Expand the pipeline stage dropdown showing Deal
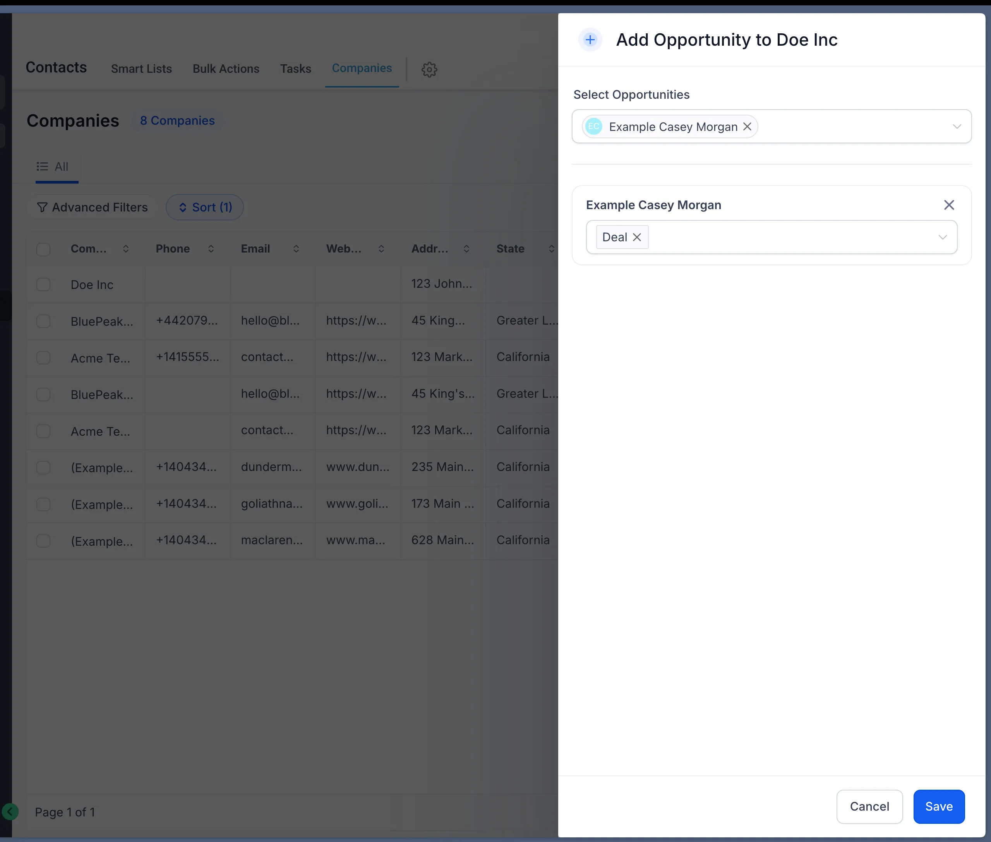The image size is (991, 842). (x=942, y=237)
